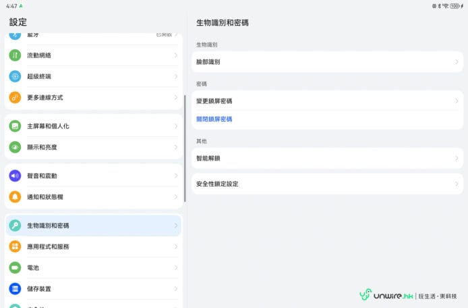Open Change lock screen password (變更鎖屏密碼)
The image size is (468, 308).
click(326, 101)
